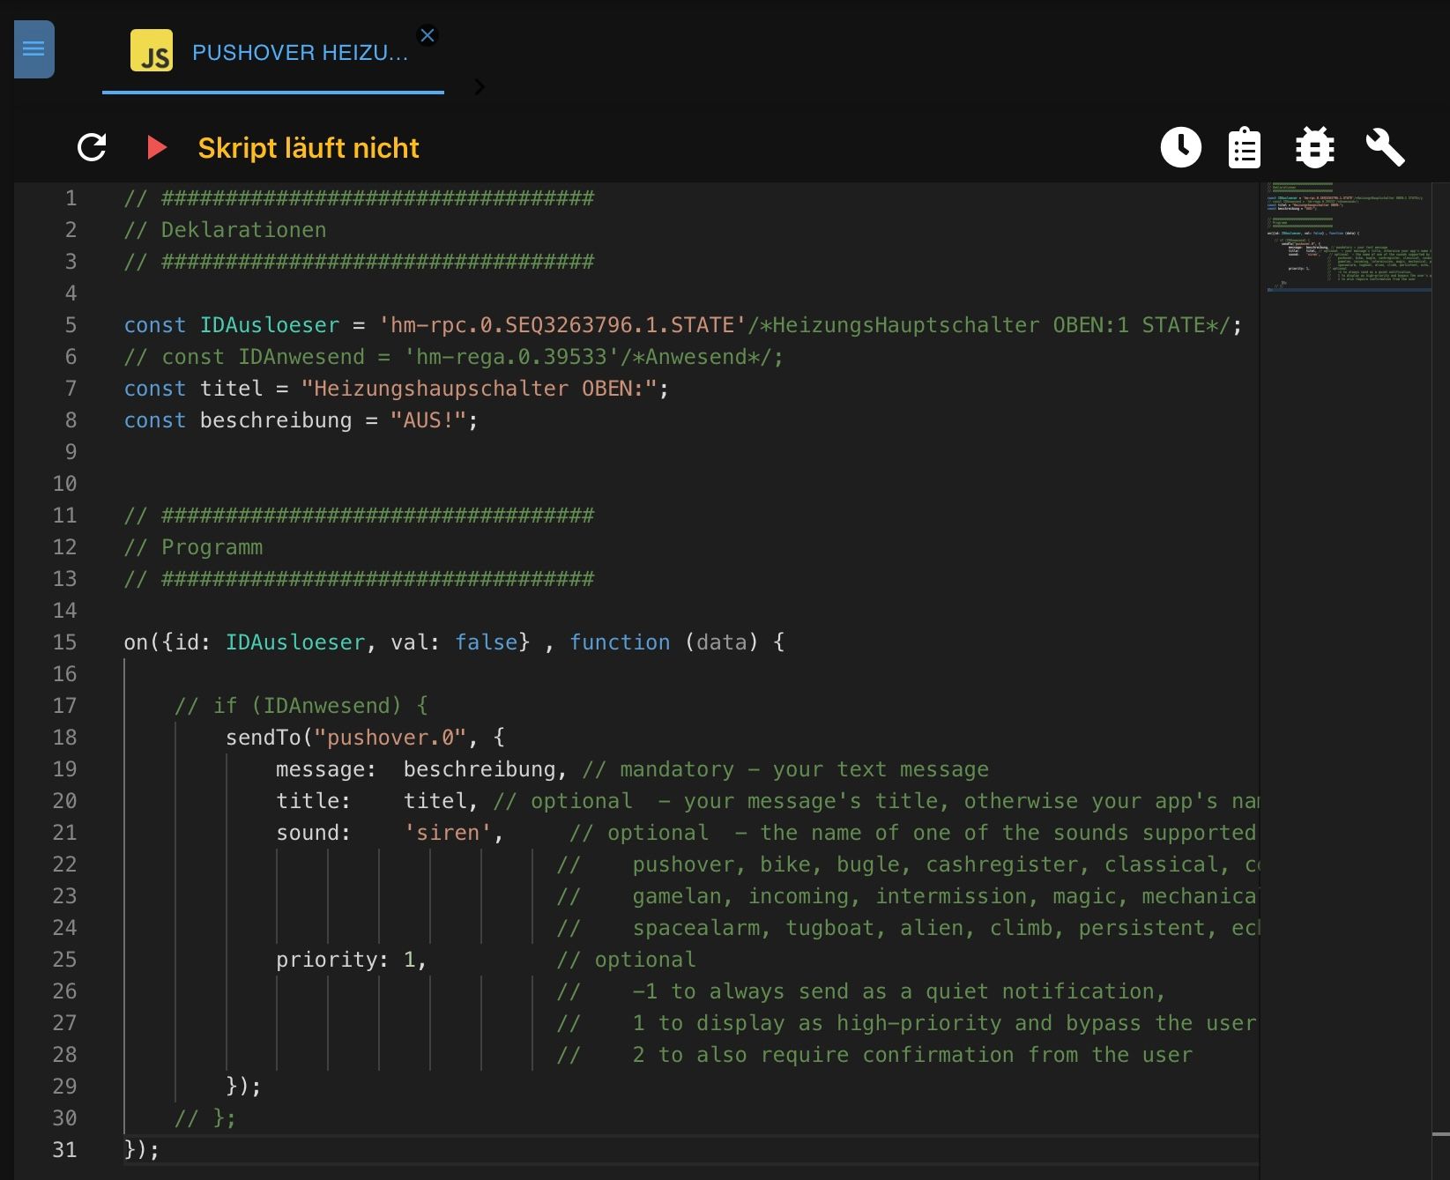The height and width of the screenshot is (1180, 1450).
Task: Restart the script with reload icon
Action: point(92,147)
